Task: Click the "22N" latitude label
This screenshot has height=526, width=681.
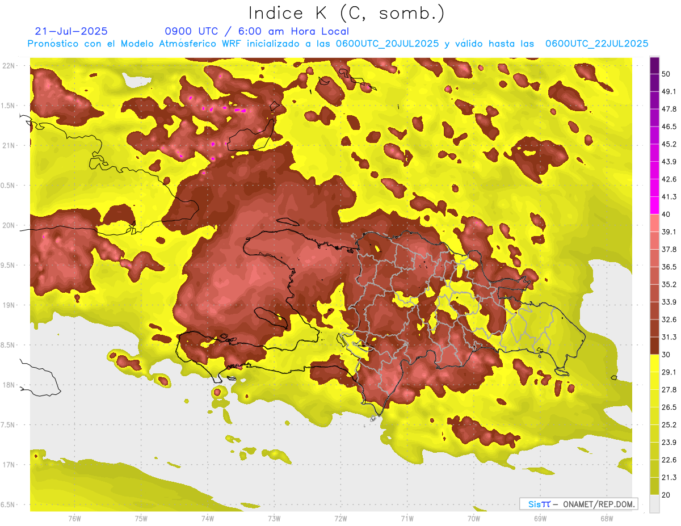Action: [x=9, y=66]
